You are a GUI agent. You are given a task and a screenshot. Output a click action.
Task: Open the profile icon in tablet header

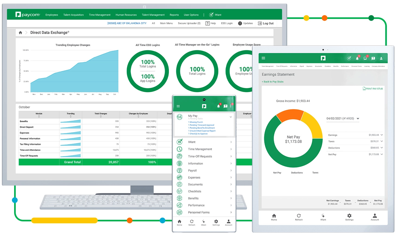click(x=381, y=58)
